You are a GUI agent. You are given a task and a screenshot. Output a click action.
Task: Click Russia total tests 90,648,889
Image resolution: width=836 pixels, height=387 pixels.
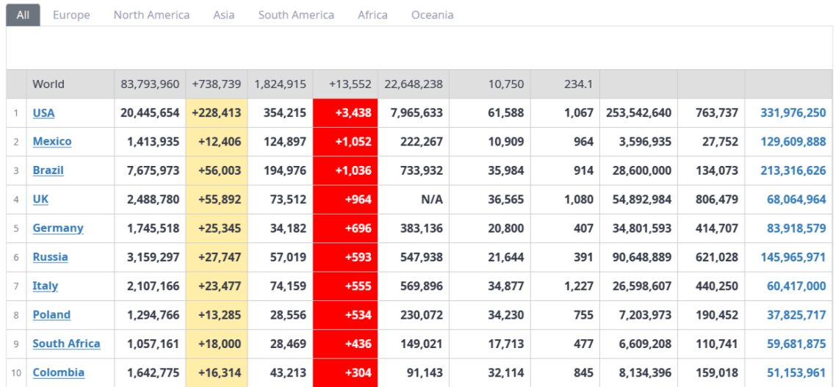642,257
